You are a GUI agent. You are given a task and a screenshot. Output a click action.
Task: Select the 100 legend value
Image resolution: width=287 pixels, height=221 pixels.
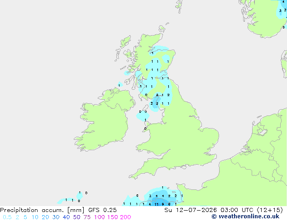[99, 217]
